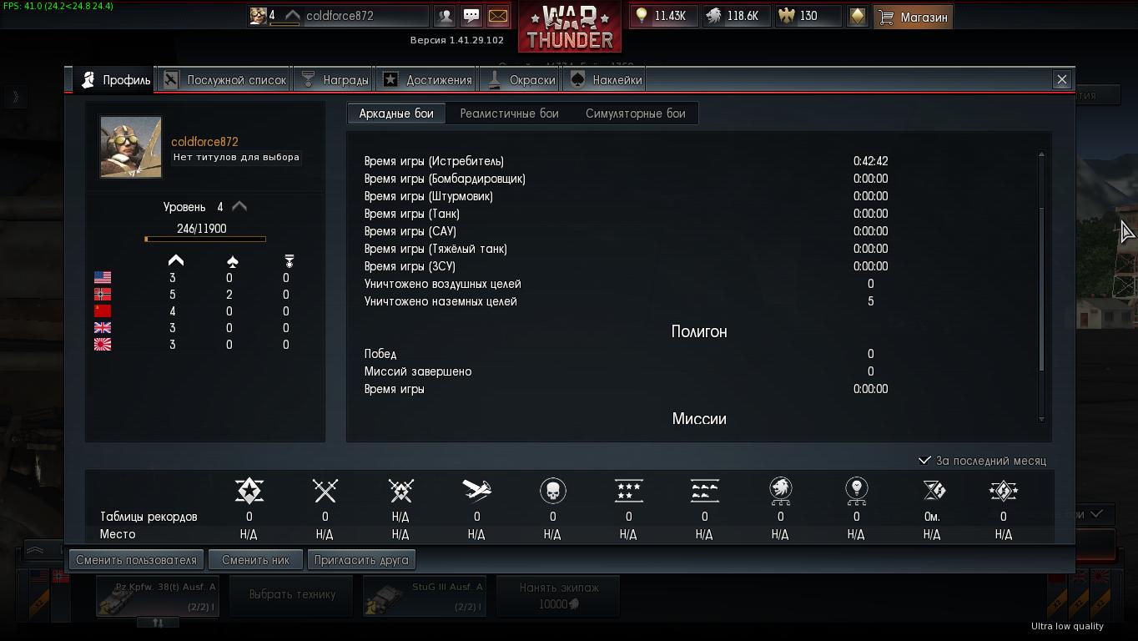This screenshot has height=641, width=1138.
Task: Toggle the 'За последний месяц' checkbox
Action: coord(924,460)
